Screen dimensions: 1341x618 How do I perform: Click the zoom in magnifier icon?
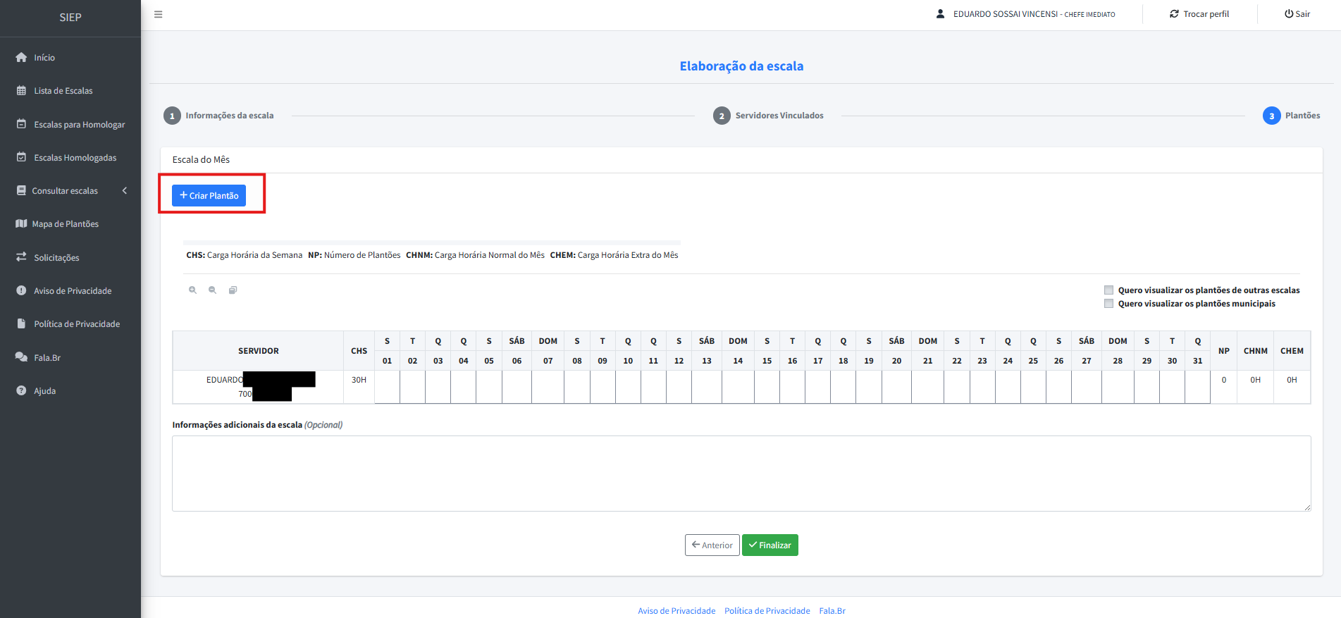click(192, 290)
